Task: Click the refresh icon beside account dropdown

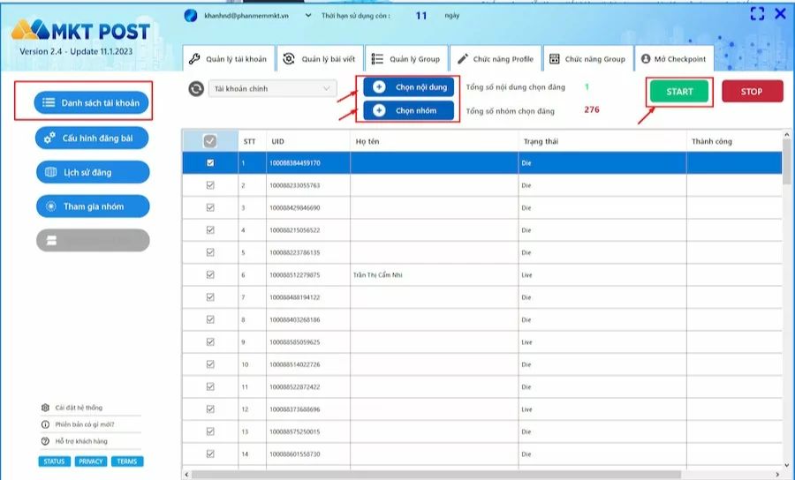Action: click(x=196, y=88)
